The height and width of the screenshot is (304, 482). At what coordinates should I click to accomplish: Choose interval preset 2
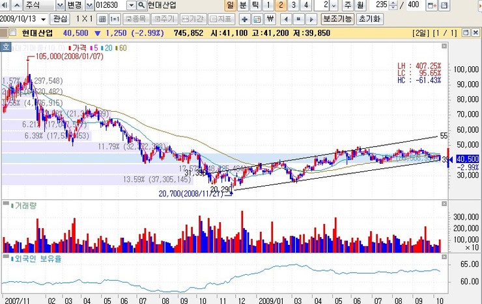point(281,5)
